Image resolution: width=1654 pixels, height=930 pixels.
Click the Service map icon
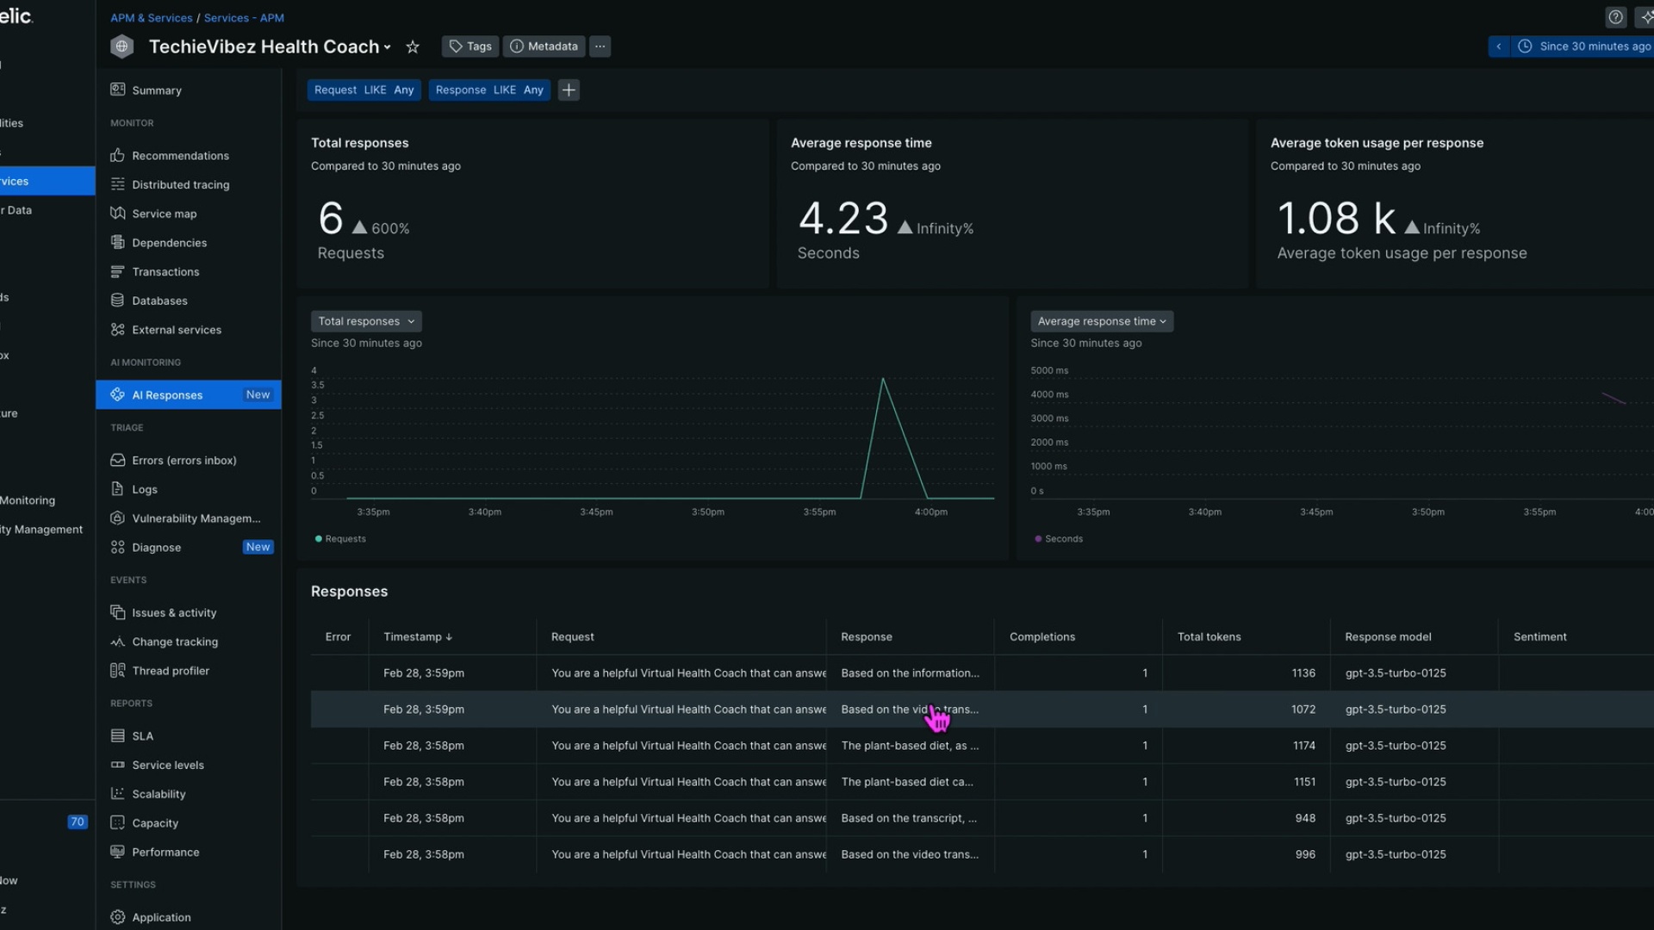pos(118,214)
